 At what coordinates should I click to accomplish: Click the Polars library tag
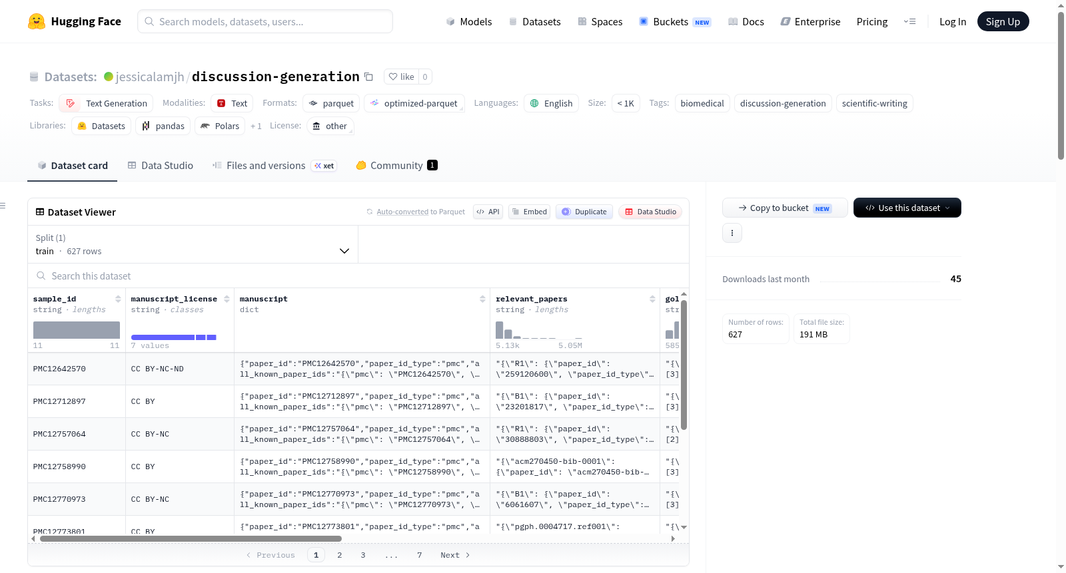pos(220,126)
